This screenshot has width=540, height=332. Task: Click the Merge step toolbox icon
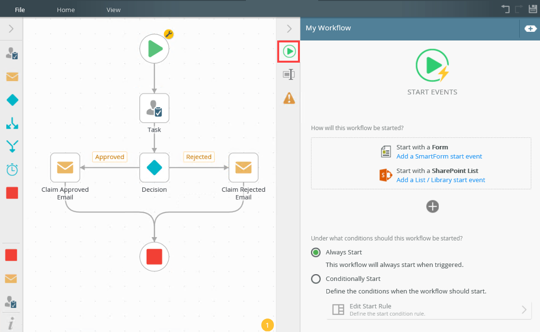12,146
